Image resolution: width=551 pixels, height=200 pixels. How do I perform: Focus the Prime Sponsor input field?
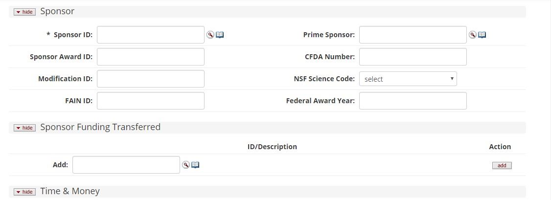click(413, 35)
